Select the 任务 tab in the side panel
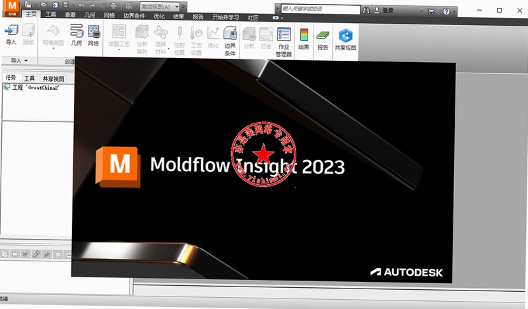Viewport: 528px width, 309px height. point(11,77)
